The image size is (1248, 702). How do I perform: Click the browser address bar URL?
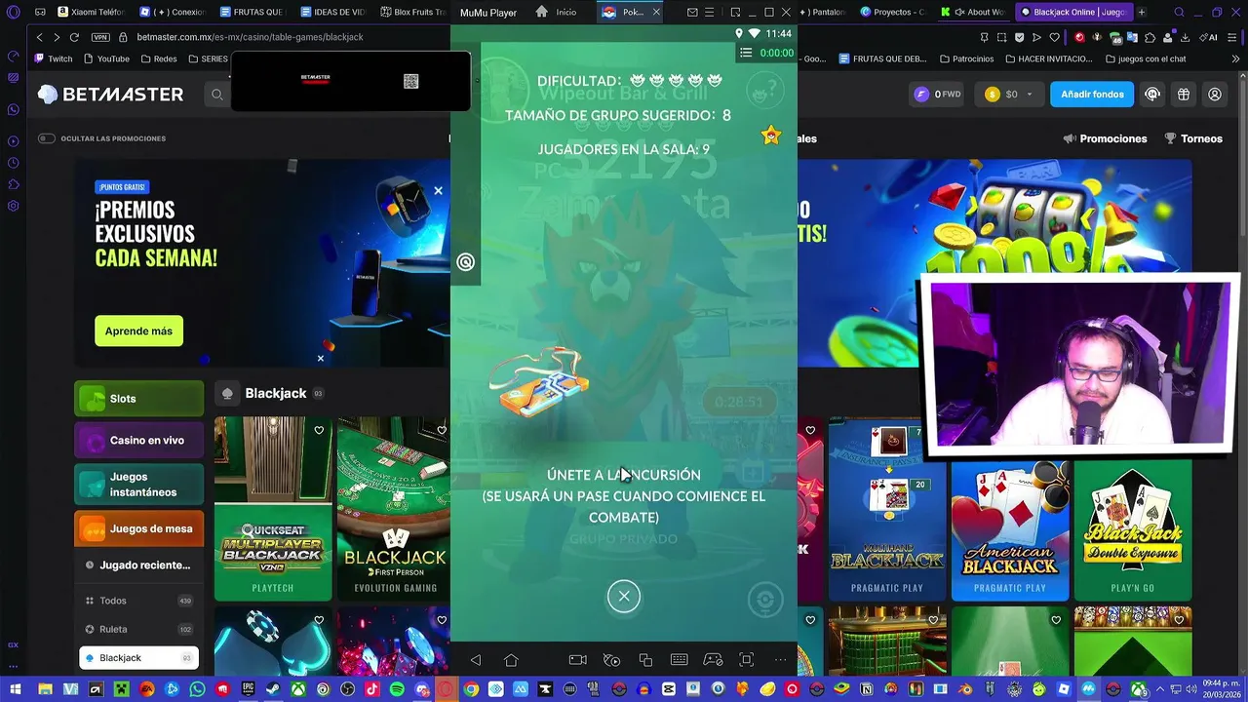tap(250, 37)
